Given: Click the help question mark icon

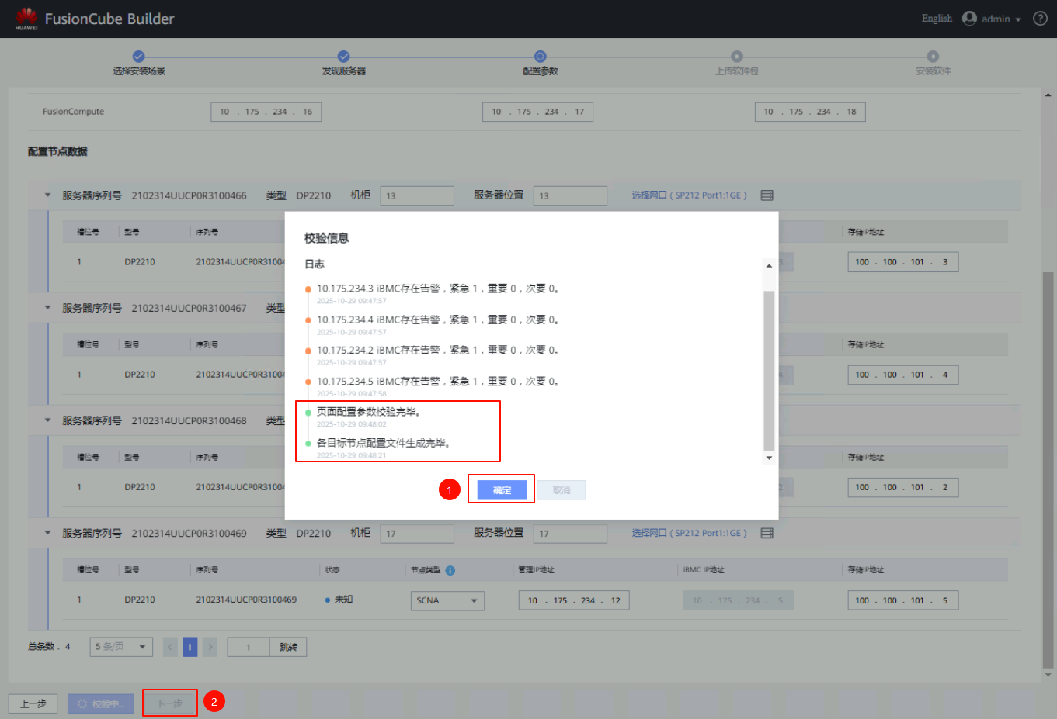Looking at the screenshot, I should pyautogui.click(x=1040, y=19).
